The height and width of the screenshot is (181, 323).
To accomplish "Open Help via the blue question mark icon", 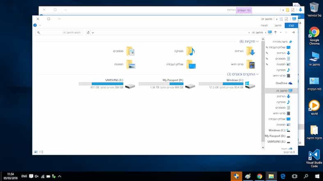I will pyautogui.click(x=35, y=25).
